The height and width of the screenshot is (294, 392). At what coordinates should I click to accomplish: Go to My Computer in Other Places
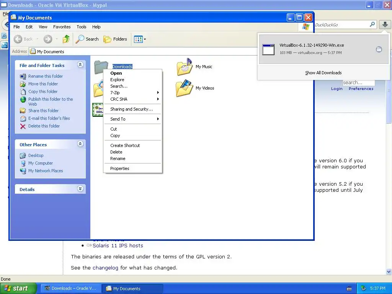[x=41, y=163]
